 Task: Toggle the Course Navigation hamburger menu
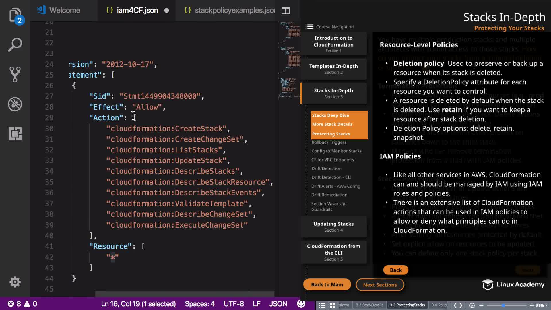[309, 27]
